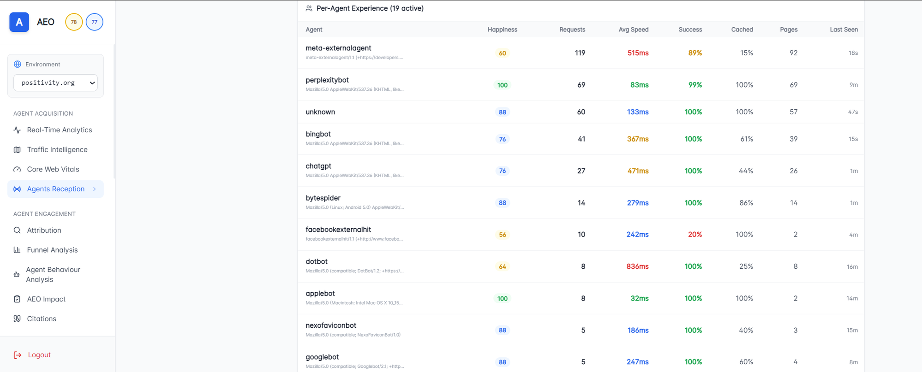The height and width of the screenshot is (372, 922).
Task: Click the yellow 78 score badge
Action: (x=74, y=22)
